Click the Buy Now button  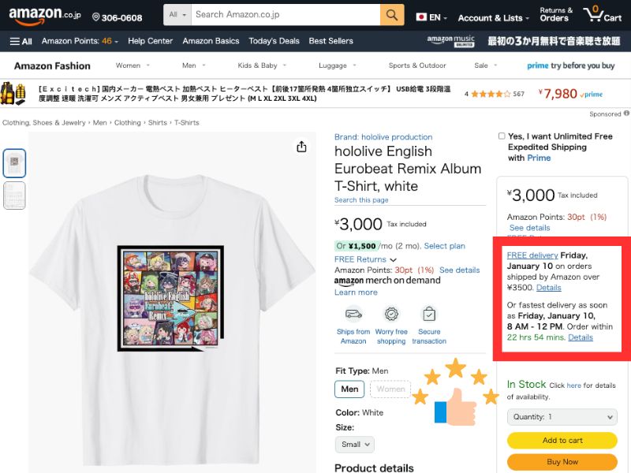click(562, 462)
